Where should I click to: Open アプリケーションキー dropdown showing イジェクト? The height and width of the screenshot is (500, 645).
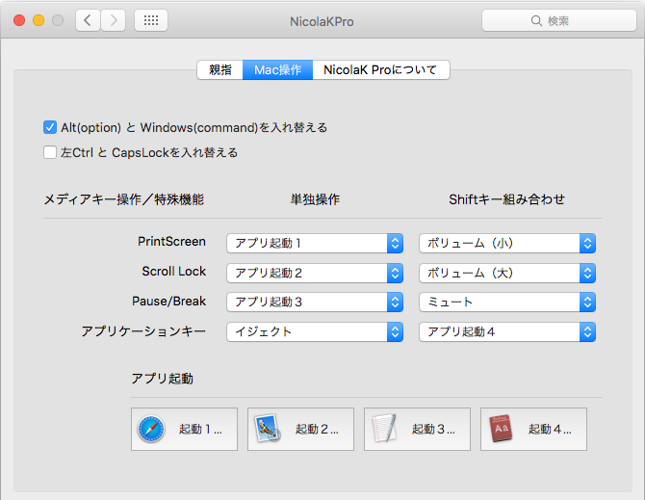tap(315, 331)
